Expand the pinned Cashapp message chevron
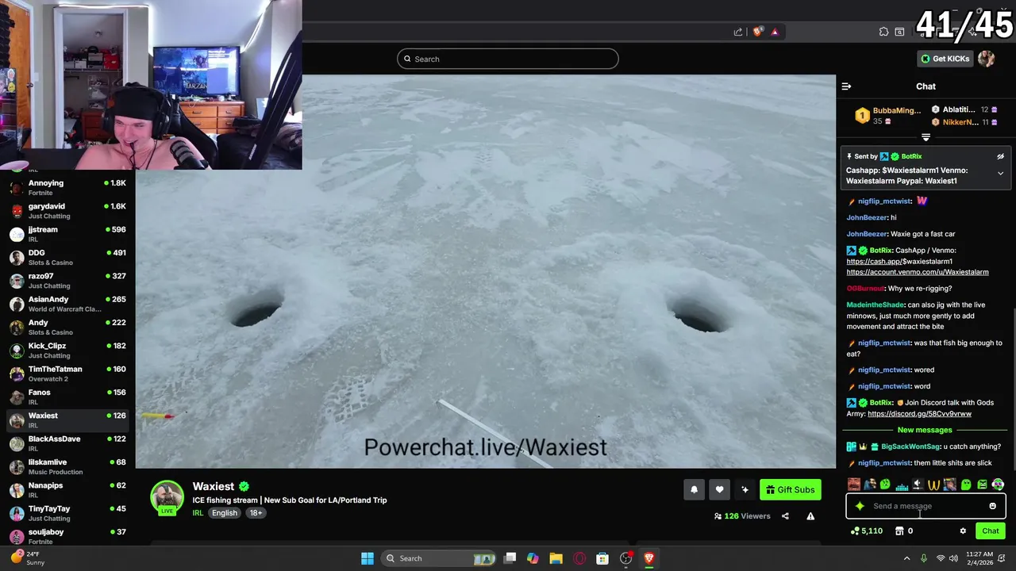1016x571 pixels. coord(1000,174)
